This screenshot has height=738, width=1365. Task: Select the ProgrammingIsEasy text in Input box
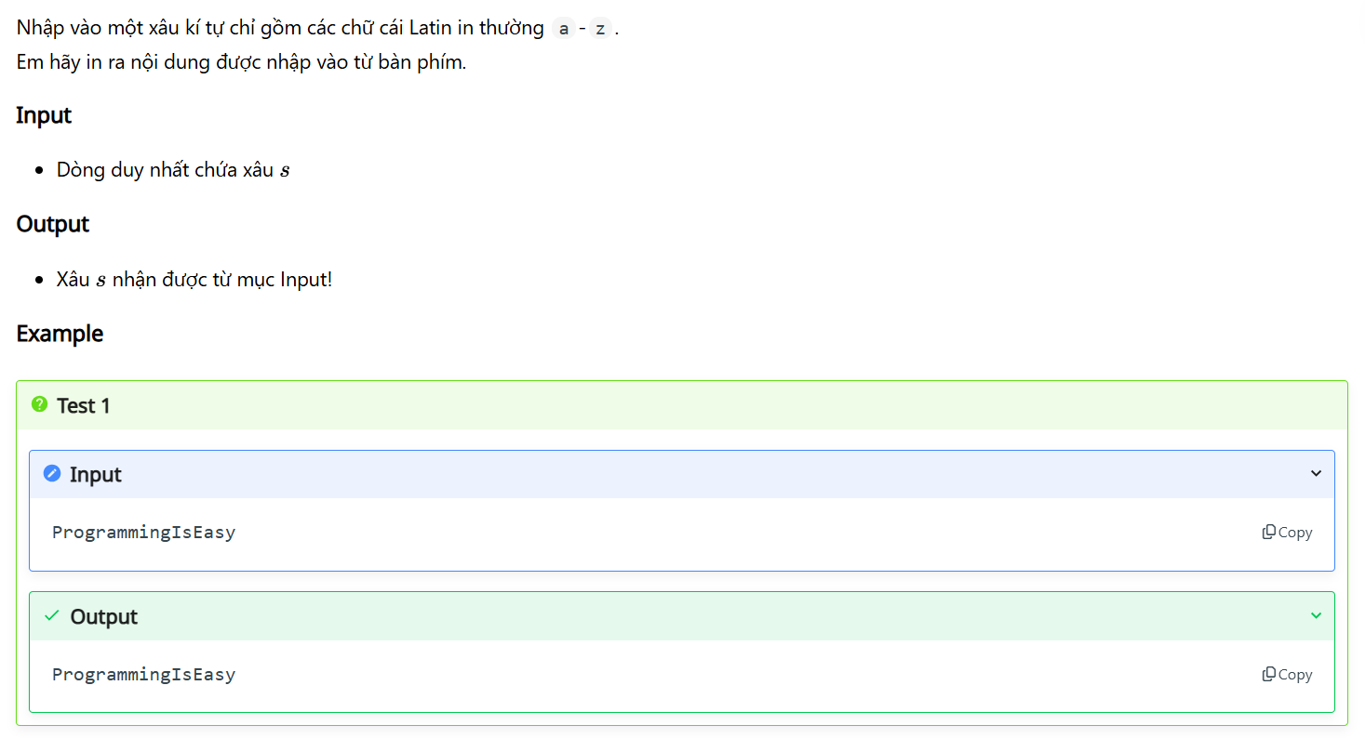143,533
